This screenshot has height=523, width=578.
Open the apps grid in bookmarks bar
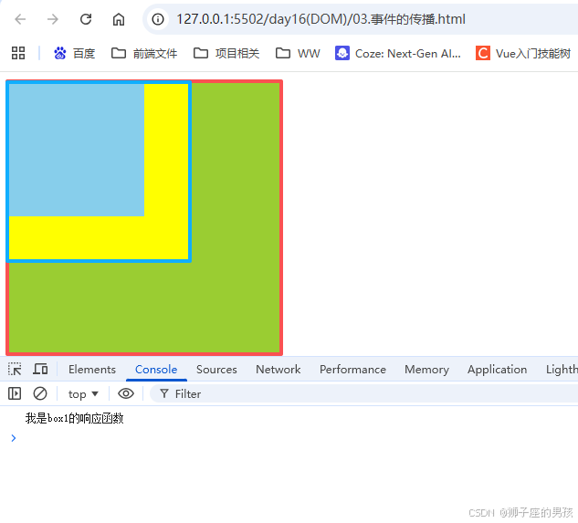[18, 53]
